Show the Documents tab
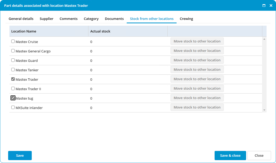Screen dimensions: 276x163 tap(114, 19)
